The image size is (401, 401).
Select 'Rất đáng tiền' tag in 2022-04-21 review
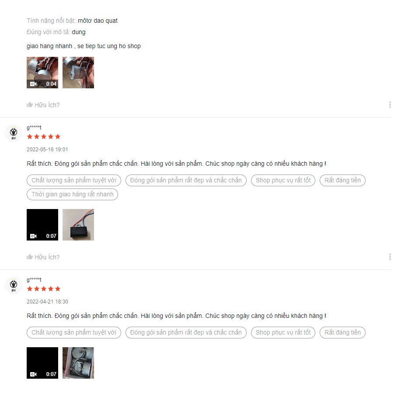pos(342,332)
